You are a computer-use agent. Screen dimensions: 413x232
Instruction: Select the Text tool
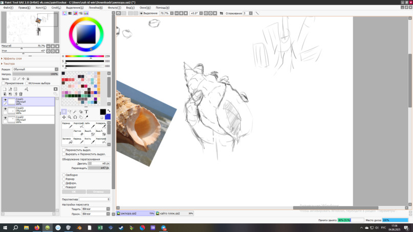pyautogui.click(x=86, y=111)
